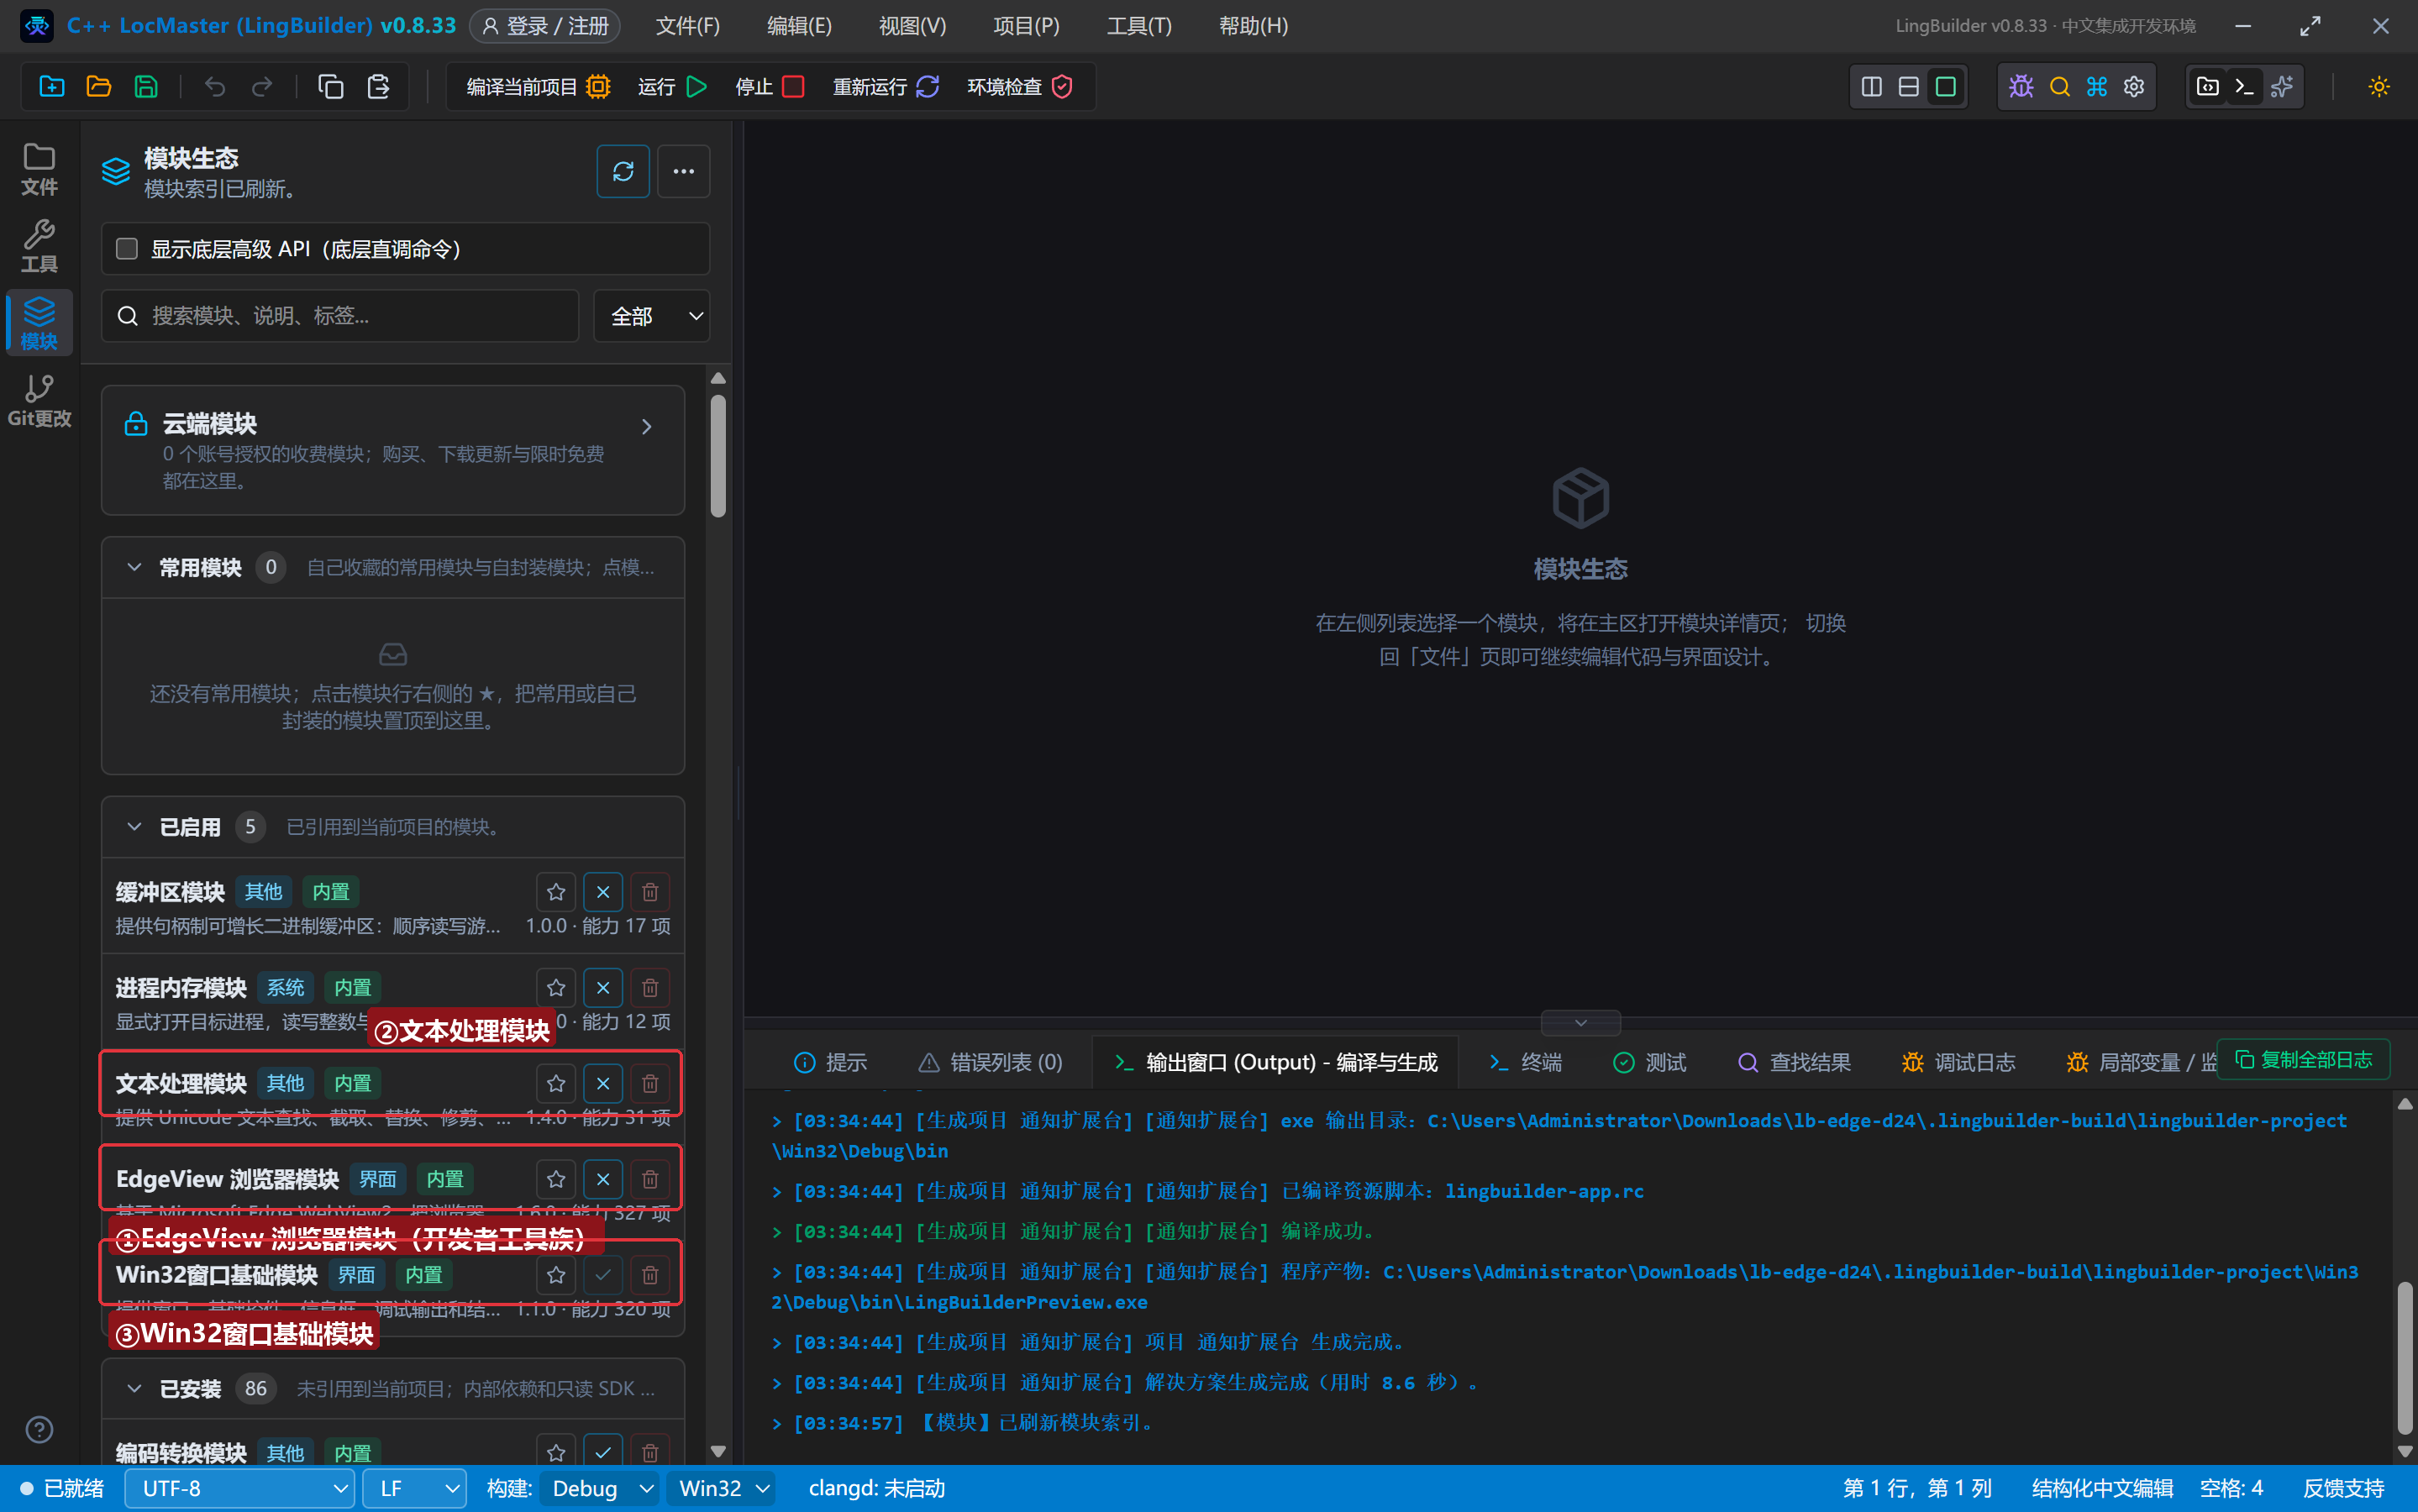2418x1512 pixels.
Task: Open the Git更改 sidebar panel
Action: [39, 400]
